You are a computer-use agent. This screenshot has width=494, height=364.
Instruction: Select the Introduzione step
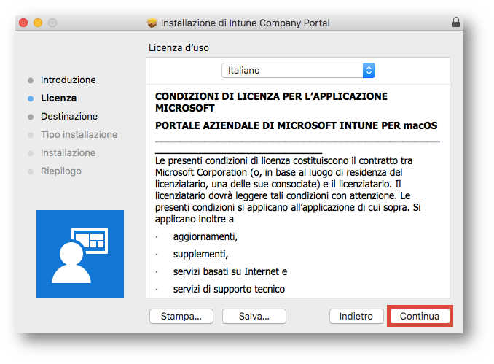click(x=68, y=80)
